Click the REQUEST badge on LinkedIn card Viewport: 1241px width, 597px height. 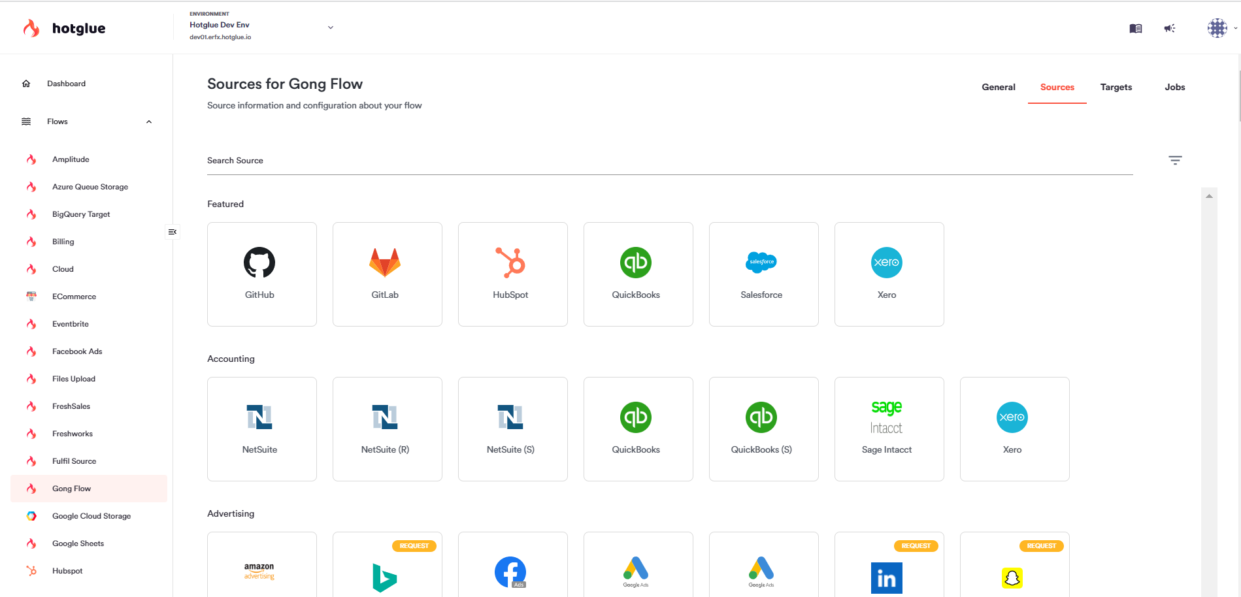pos(916,546)
